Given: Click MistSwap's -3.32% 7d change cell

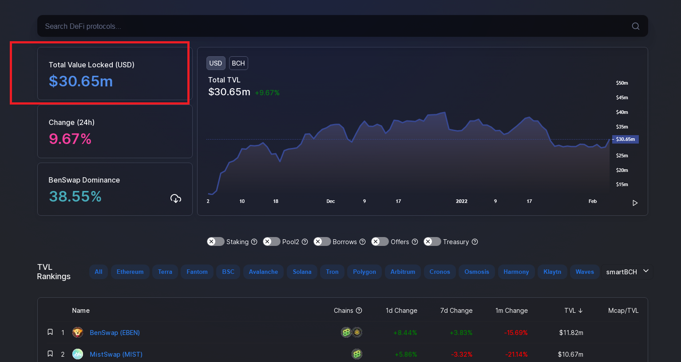Looking at the screenshot, I should 462,354.
